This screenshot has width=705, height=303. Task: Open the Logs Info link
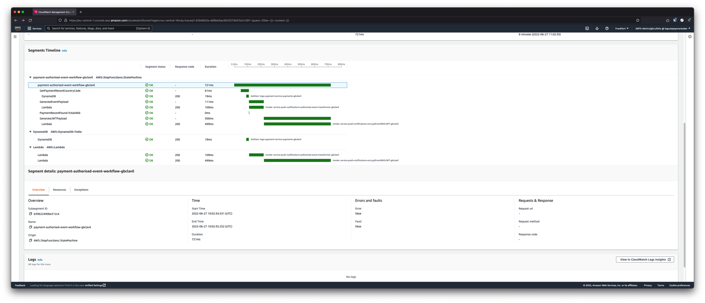pos(40,260)
